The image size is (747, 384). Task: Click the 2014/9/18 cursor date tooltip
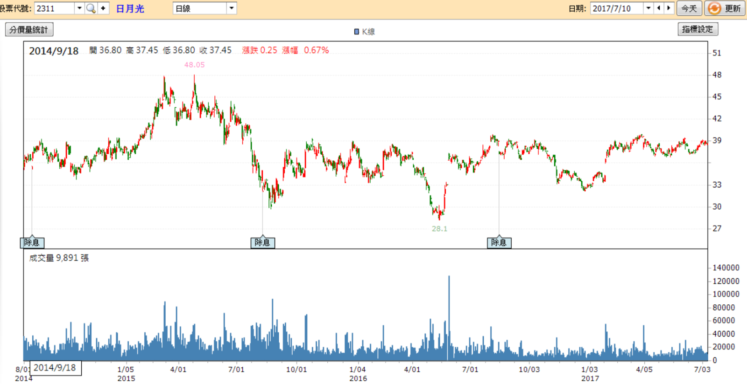(x=55, y=368)
